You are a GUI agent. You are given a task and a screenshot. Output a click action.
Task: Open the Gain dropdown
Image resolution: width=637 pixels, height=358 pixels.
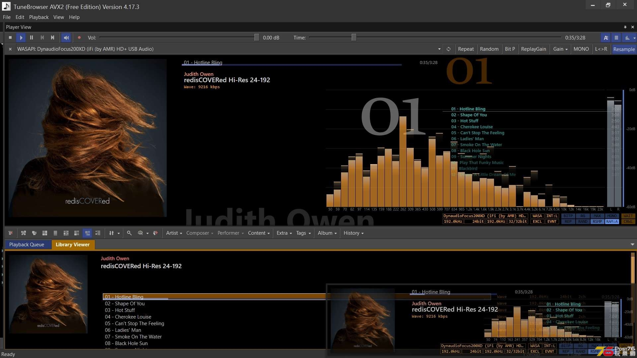[560, 49]
